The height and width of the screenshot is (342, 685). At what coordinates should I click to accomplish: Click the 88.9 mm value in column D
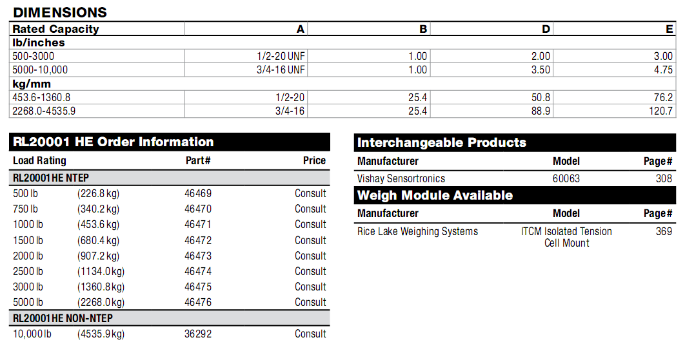pyautogui.click(x=541, y=111)
